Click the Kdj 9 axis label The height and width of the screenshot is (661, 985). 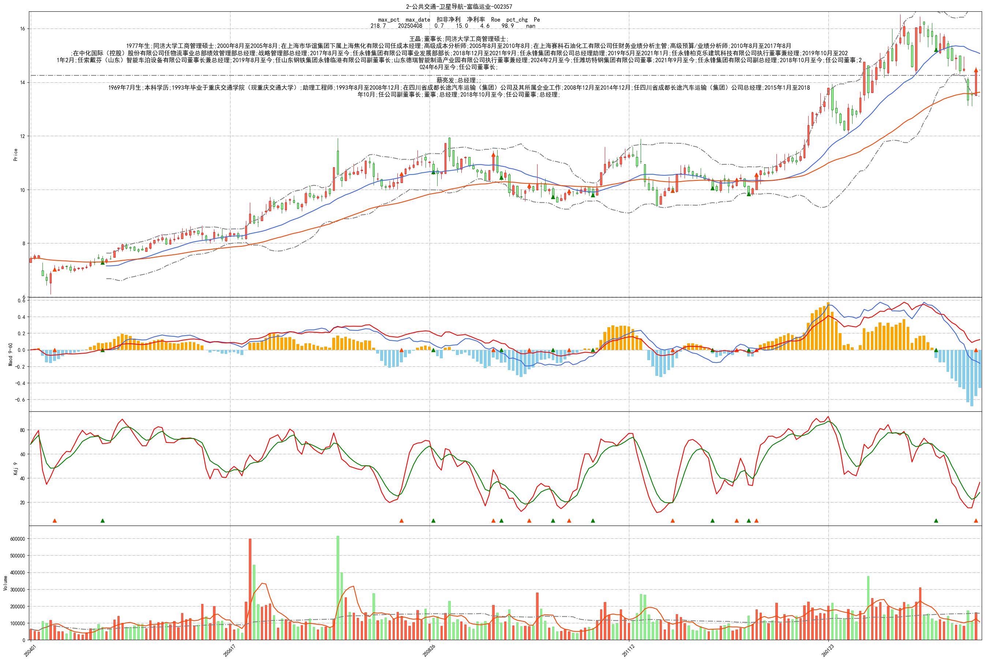coord(16,469)
